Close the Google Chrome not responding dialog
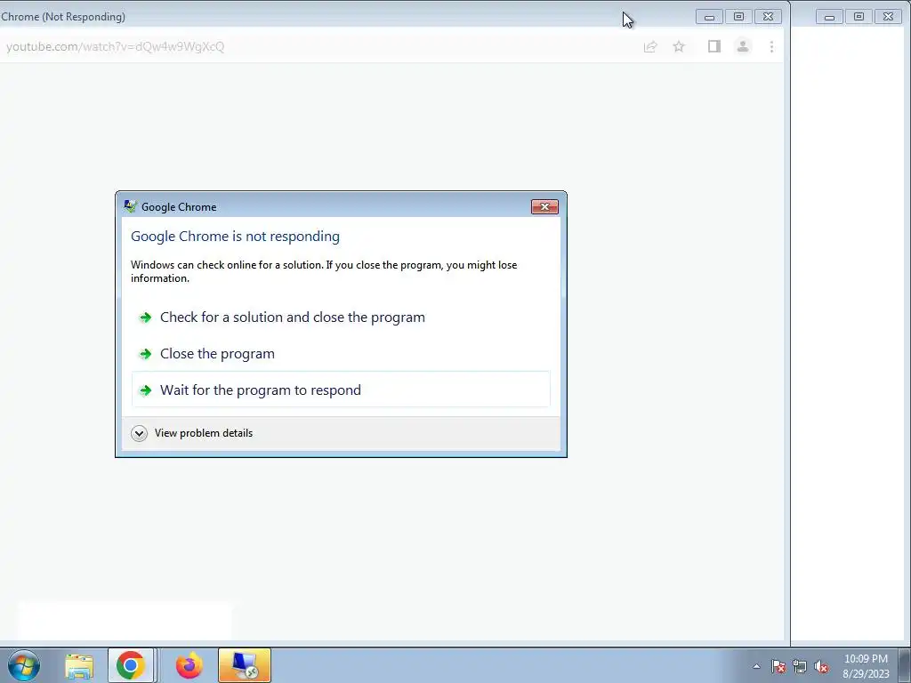This screenshot has height=683, width=911. coord(544,206)
